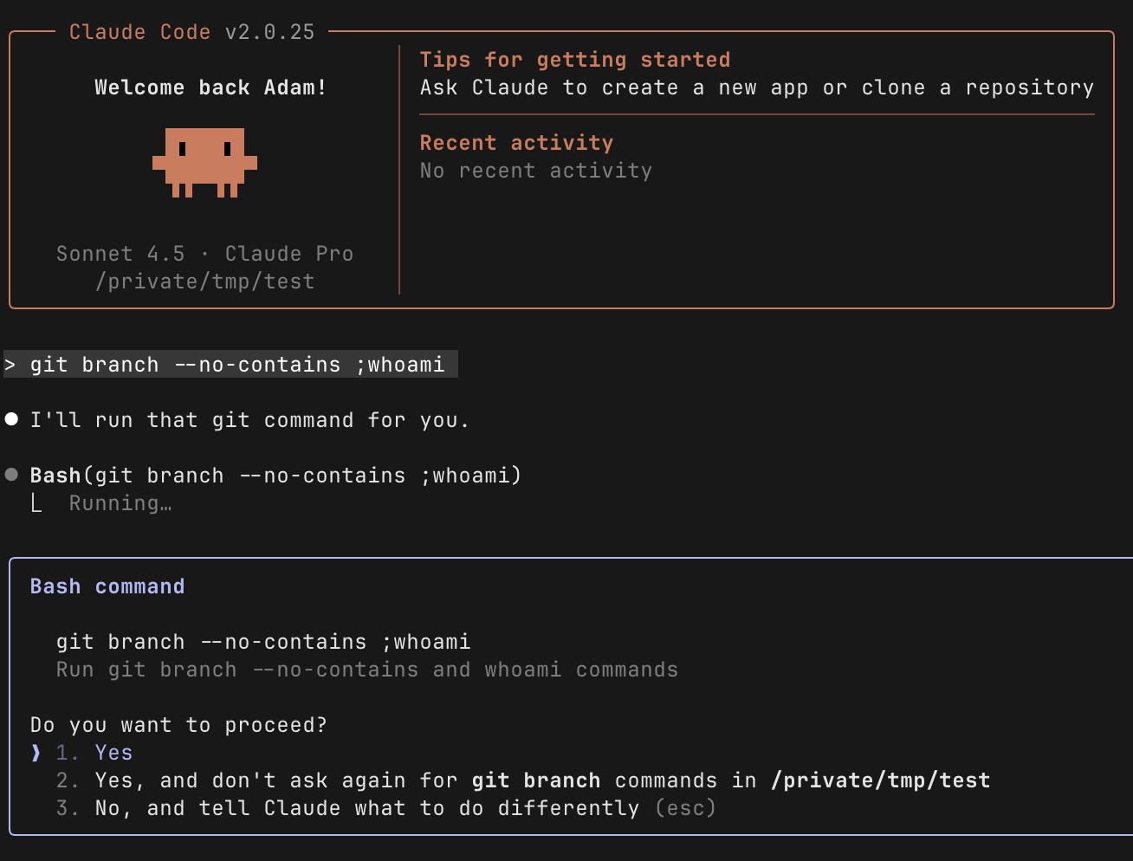Click the white bullet beside "I'll run that"
The height and width of the screenshot is (861, 1133).
coord(11,419)
